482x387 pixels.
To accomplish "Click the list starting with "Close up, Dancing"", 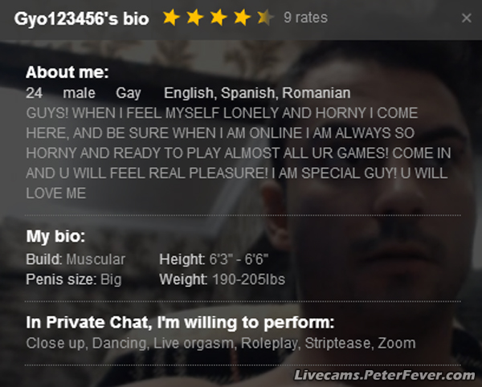I will point(221,344).
